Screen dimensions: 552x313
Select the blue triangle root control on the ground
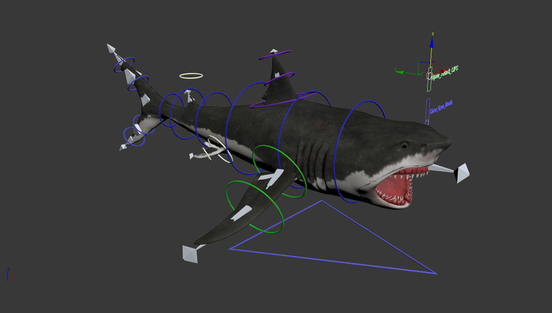click(x=333, y=237)
